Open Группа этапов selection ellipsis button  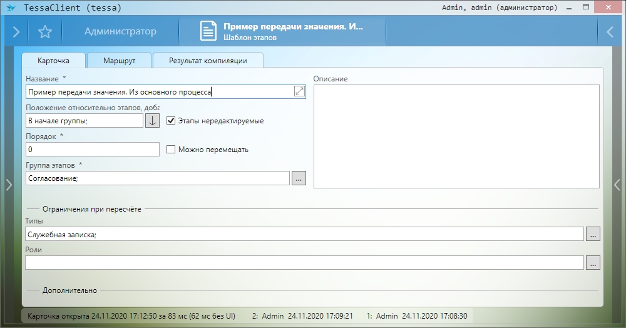click(x=299, y=178)
